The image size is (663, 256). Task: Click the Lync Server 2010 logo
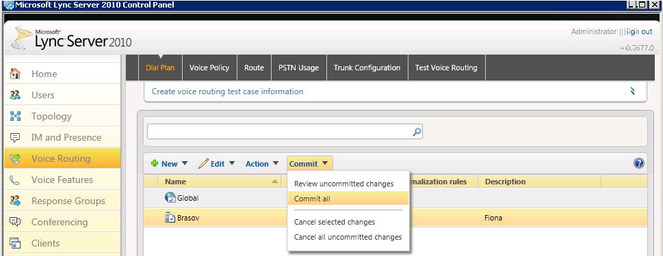(71, 39)
